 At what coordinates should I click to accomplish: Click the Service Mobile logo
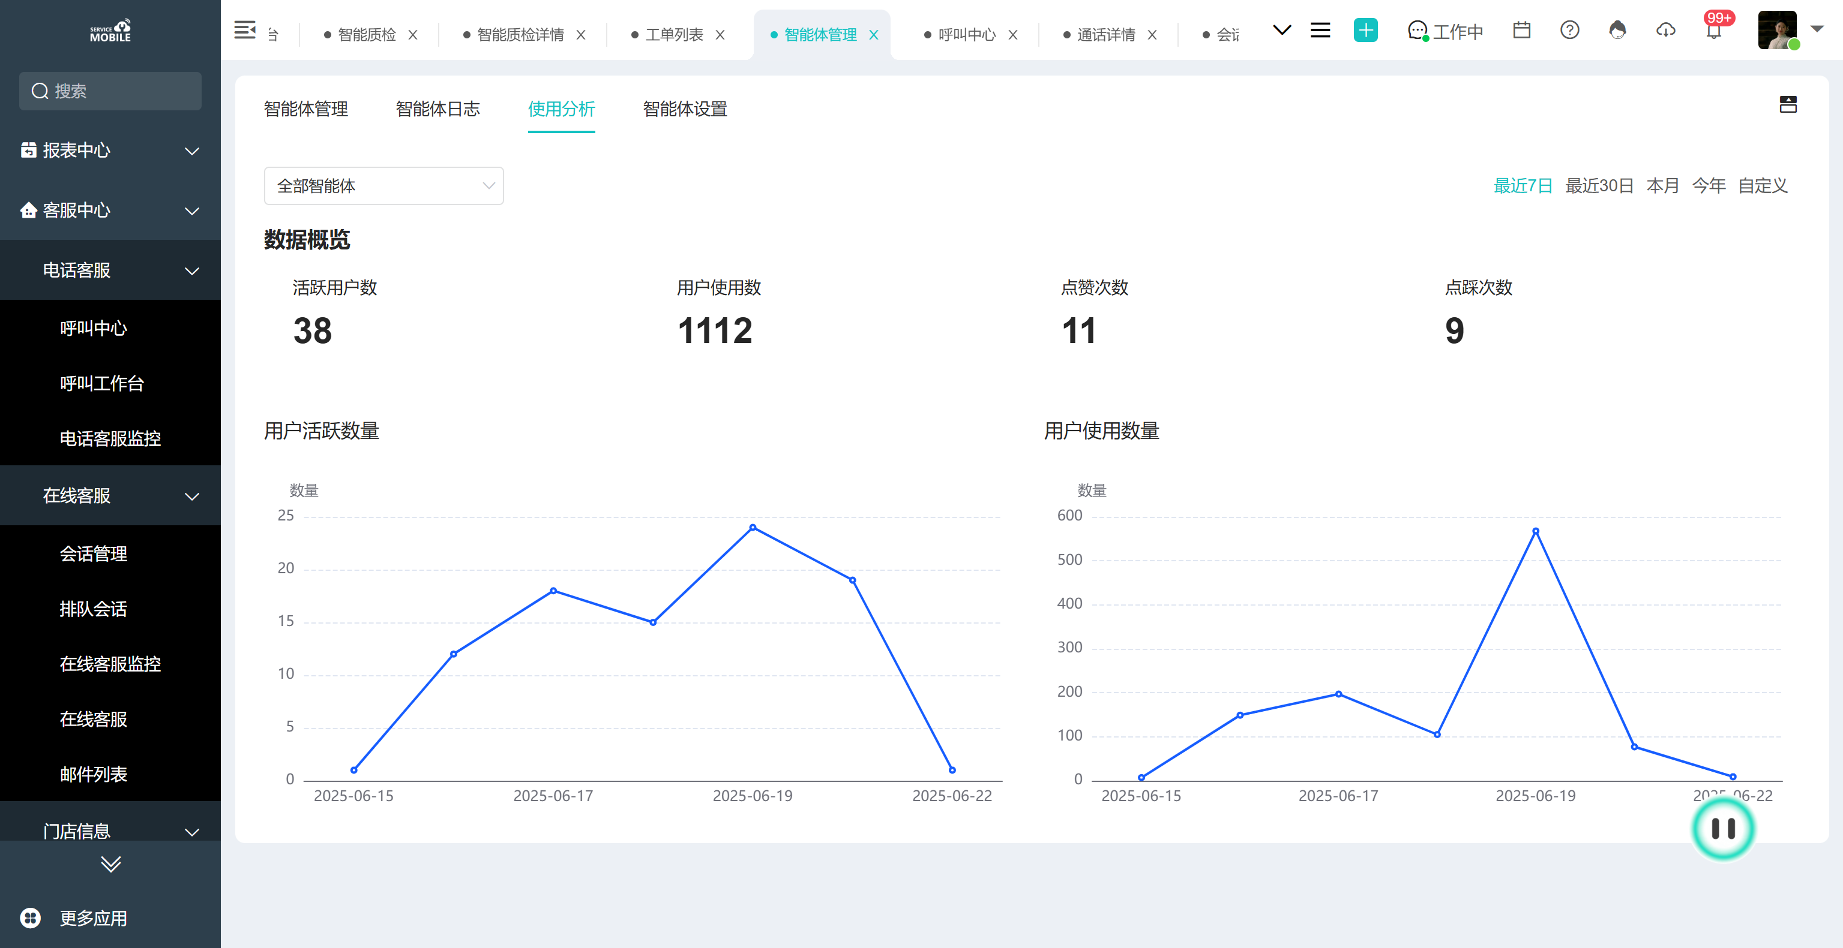pos(110,30)
